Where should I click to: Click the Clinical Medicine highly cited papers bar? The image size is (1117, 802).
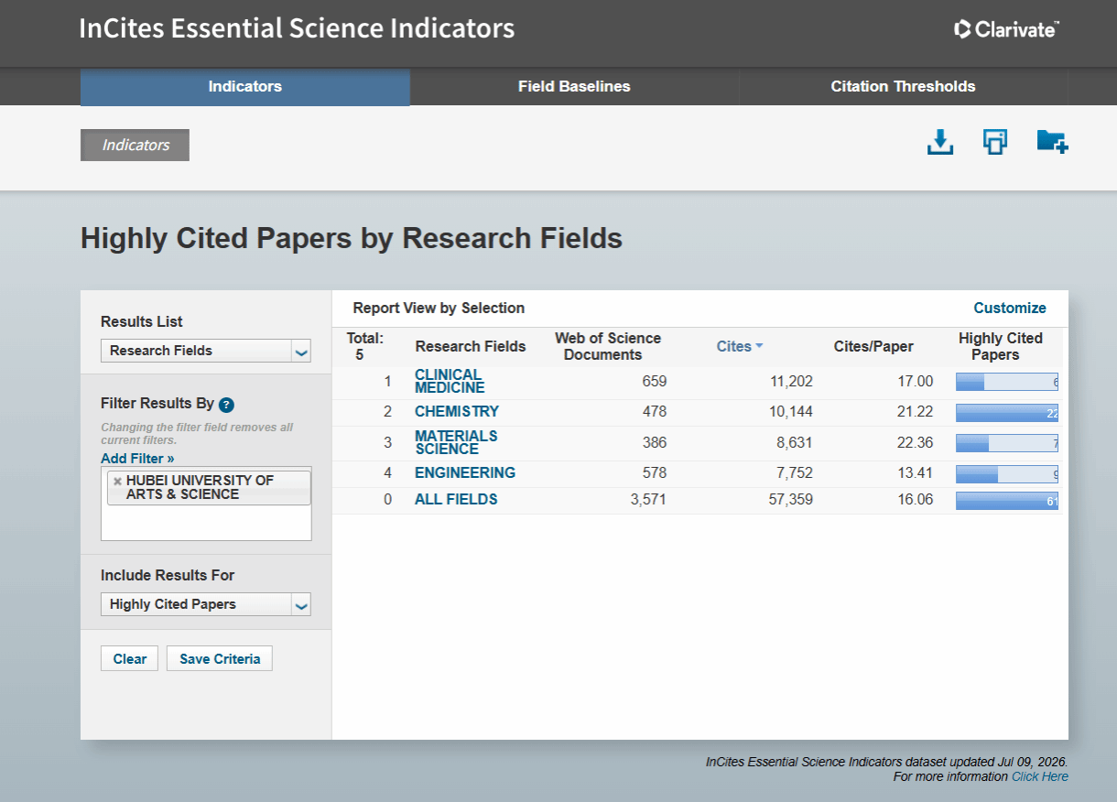(1007, 382)
